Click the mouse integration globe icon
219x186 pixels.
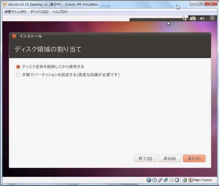coord(185,180)
